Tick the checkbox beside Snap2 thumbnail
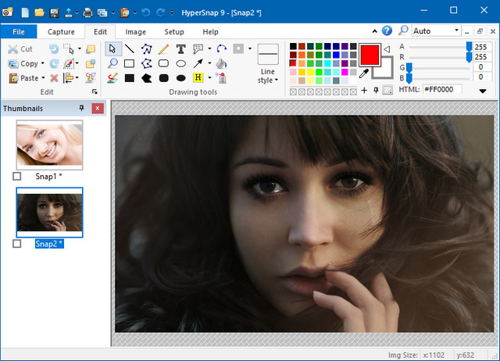500x361 pixels. (17, 244)
